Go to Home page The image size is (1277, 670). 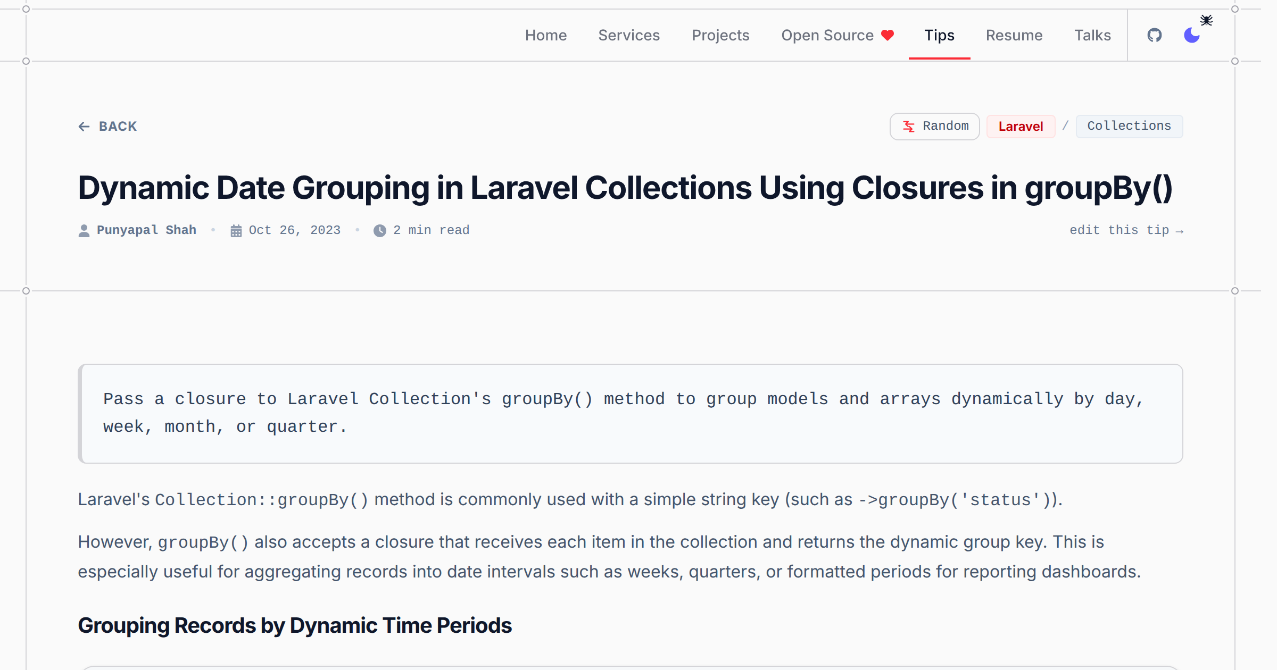[x=546, y=35]
